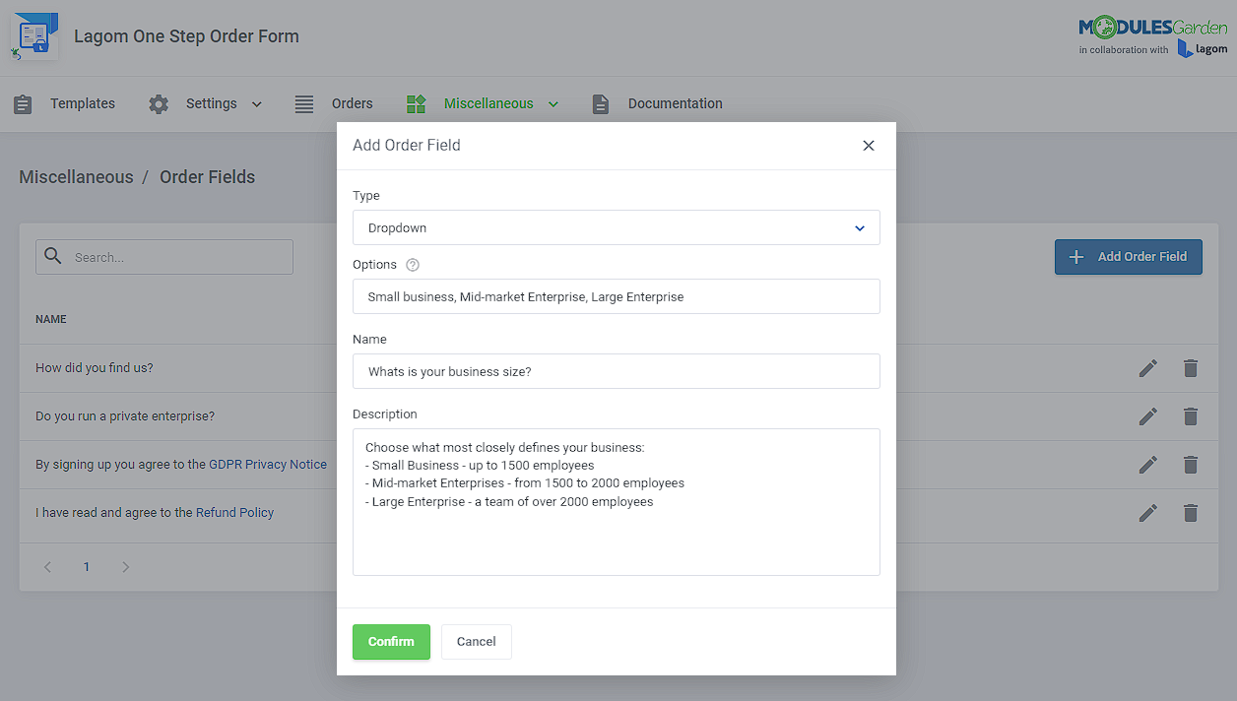Select the Templates clipboard icon

click(x=23, y=102)
